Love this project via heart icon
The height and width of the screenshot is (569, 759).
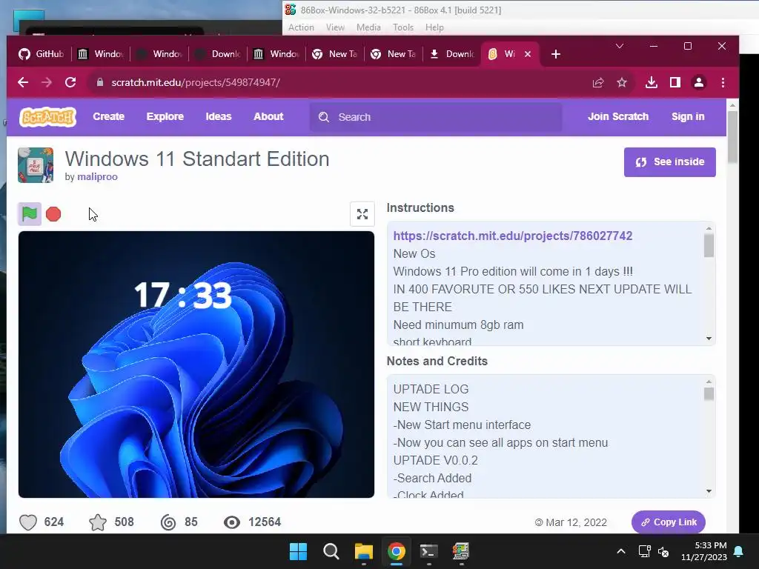(x=28, y=522)
